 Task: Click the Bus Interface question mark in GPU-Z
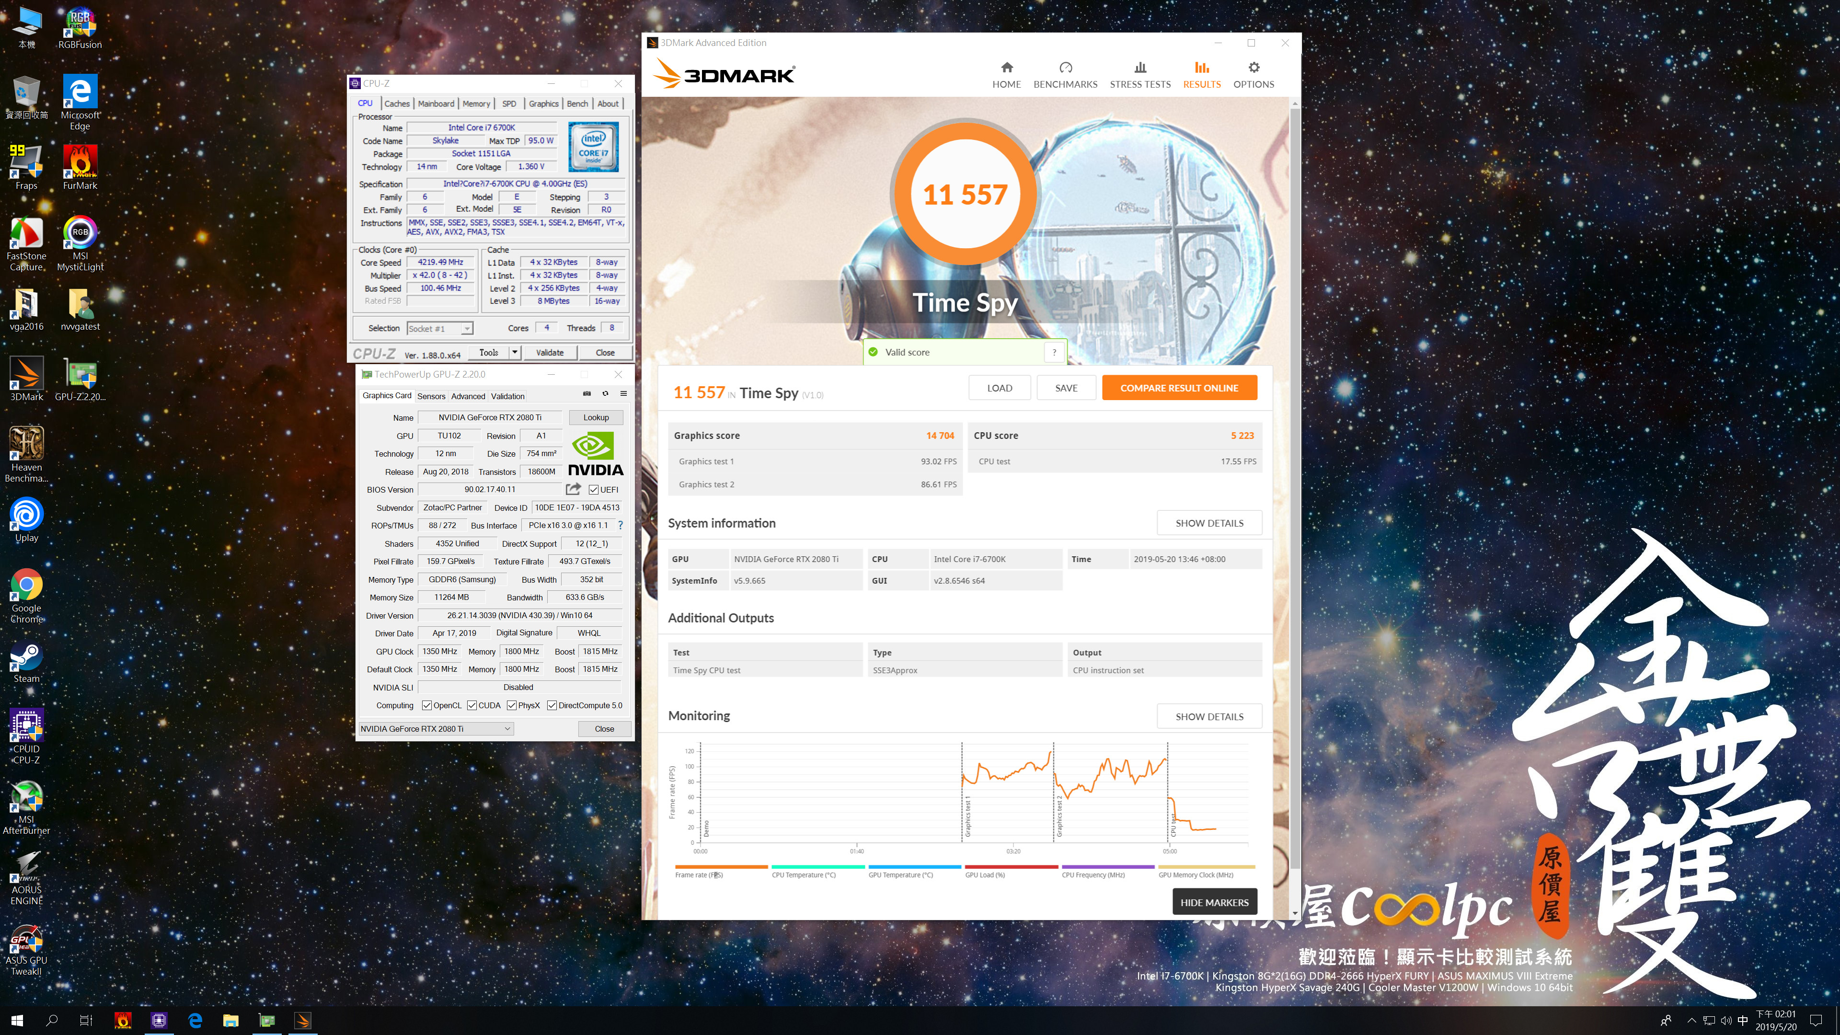click(x=620, y=526)
